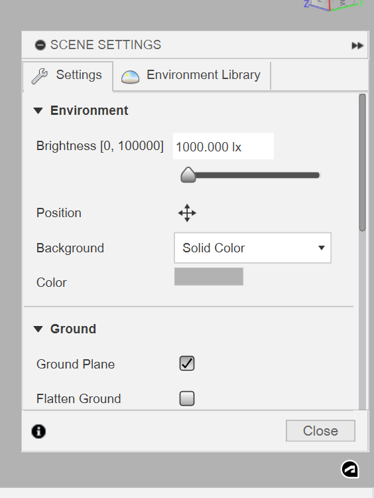
Task: Click the Autodesk logo icon in corner
Action: (x=350, y=469)
